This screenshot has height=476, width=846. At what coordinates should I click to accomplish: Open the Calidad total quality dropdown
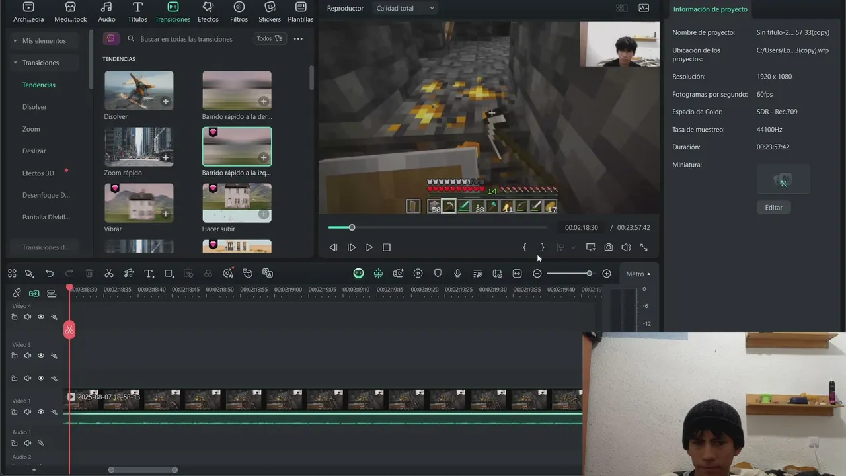tap(405, 8)
